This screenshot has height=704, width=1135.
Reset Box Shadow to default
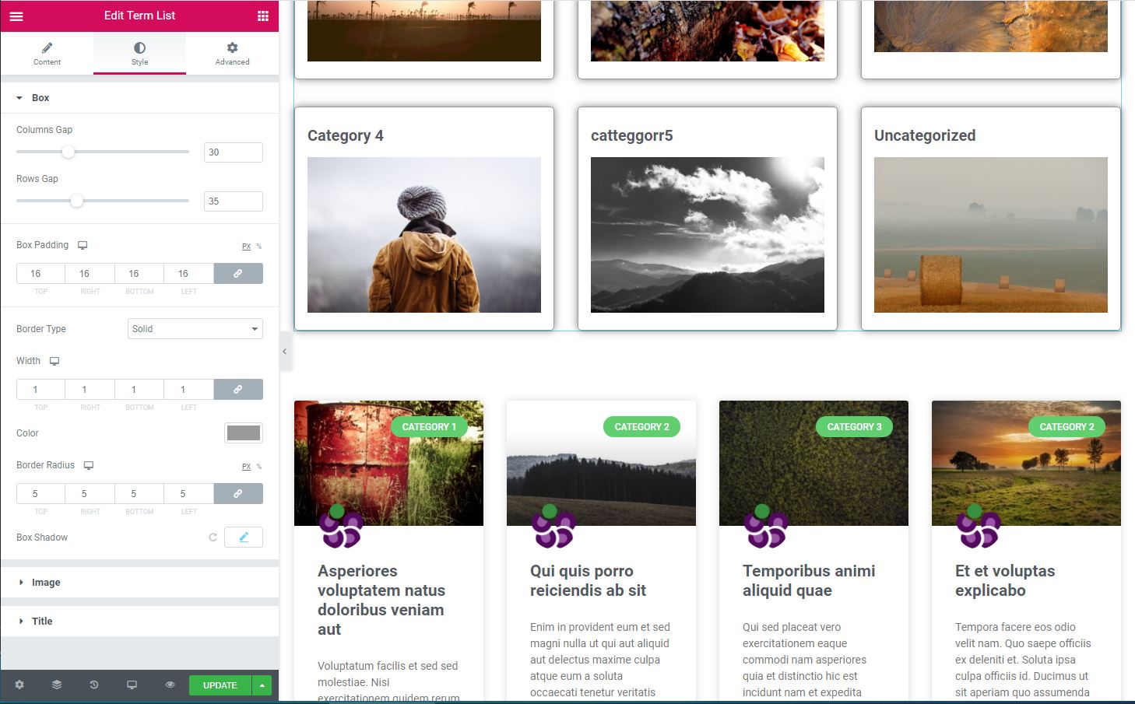[x=213, y=538]
